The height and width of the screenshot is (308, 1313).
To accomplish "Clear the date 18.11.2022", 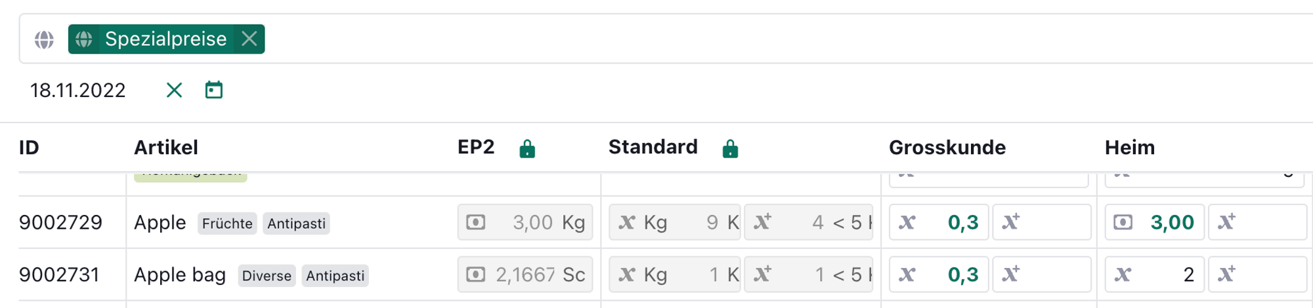I will (174, 90).
